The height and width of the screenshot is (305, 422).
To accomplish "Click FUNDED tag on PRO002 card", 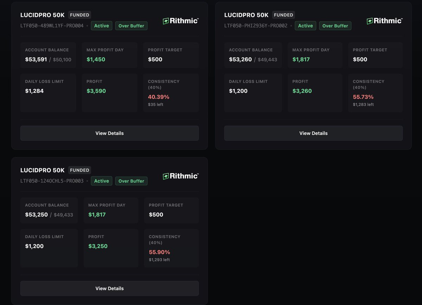I will point(283,15).
